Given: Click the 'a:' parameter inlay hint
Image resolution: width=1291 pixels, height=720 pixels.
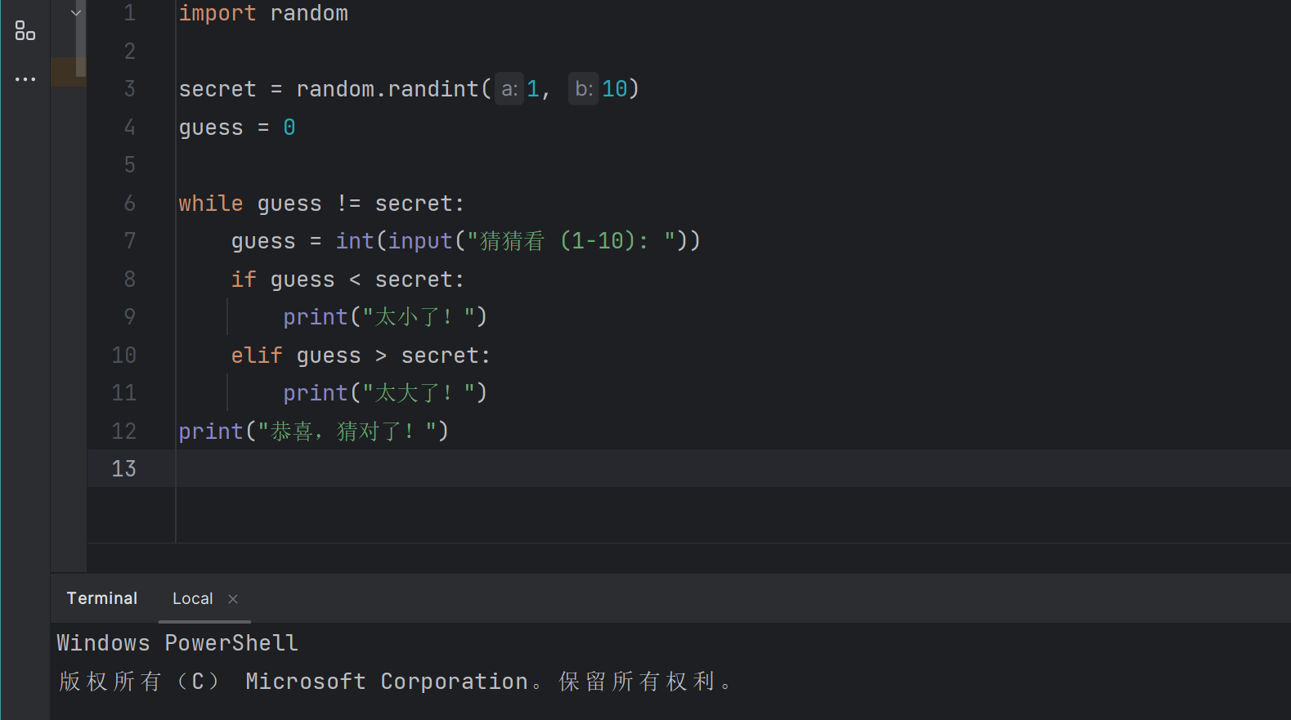Looking at the screenshot, I should coord(509,89).
